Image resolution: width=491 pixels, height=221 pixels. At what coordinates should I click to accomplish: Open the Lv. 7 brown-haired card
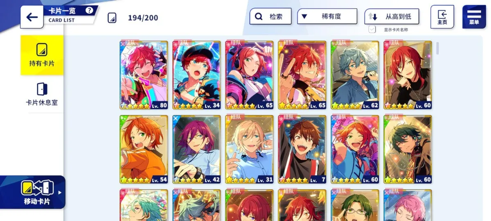click(302, 149)
